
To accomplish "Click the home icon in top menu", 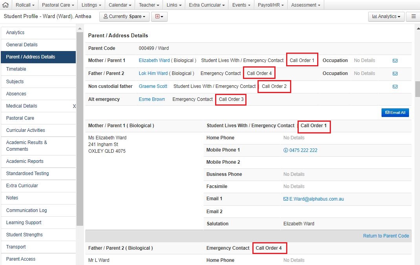I will [5, 5].
